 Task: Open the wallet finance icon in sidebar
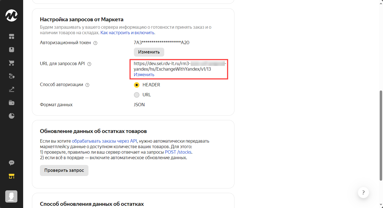click(x=12, y=103)
